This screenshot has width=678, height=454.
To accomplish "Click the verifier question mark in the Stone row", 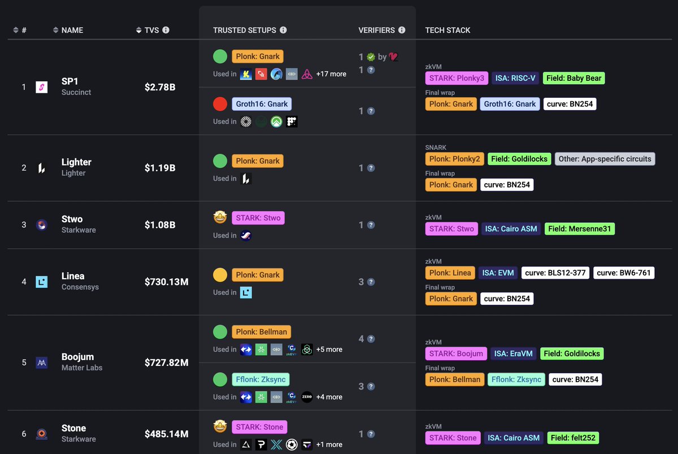I will point(371,434).
